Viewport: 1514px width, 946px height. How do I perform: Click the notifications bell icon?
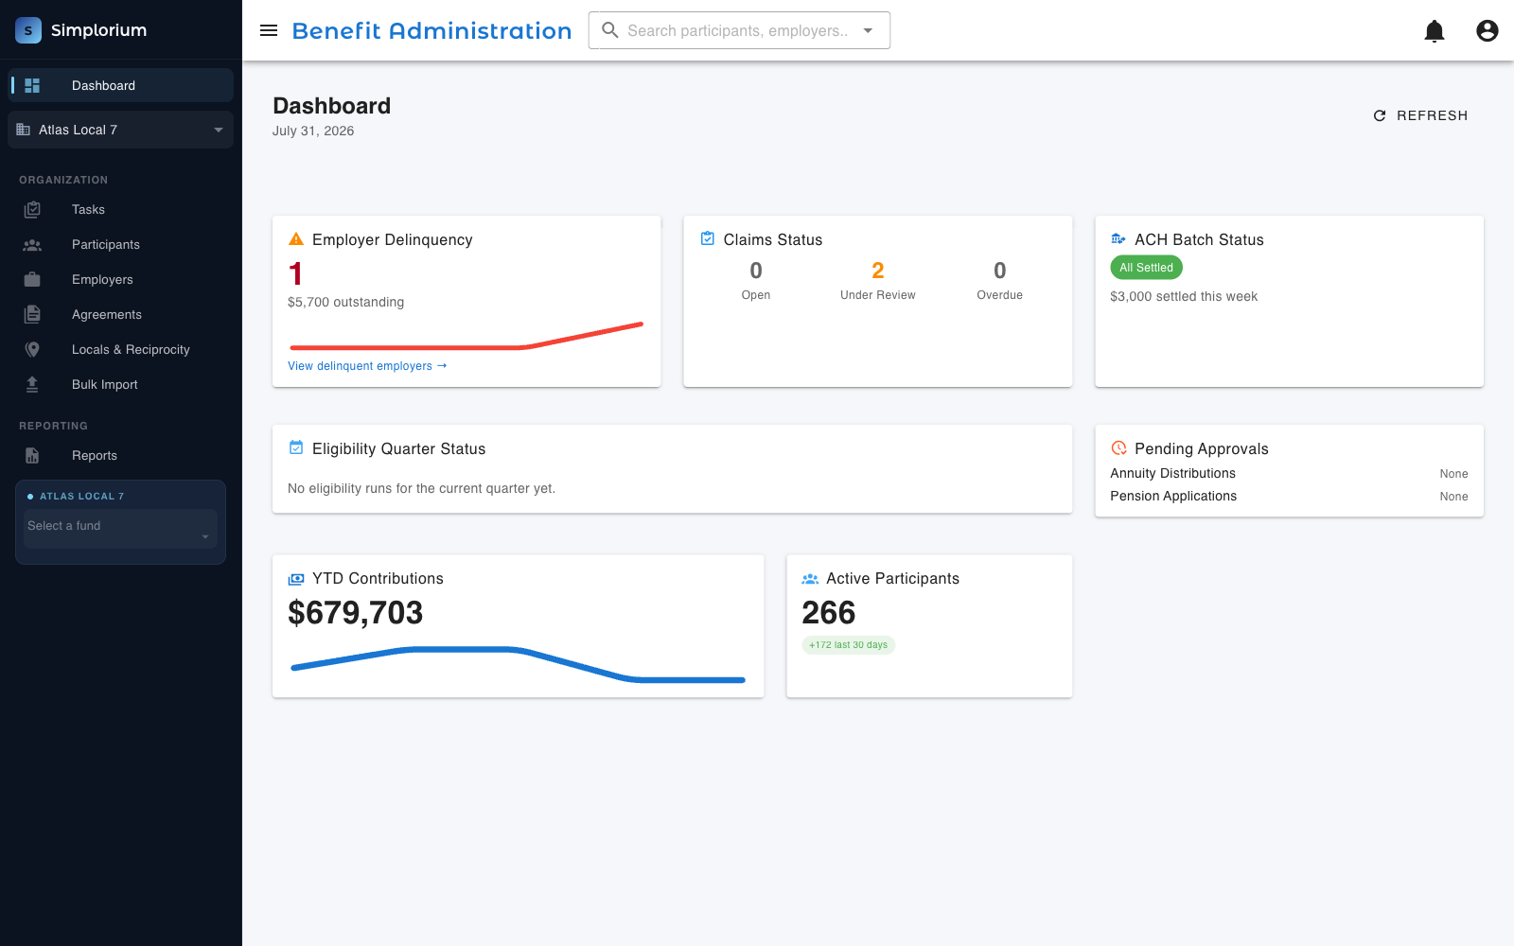pyautogui.click(x=1435, y=31)
